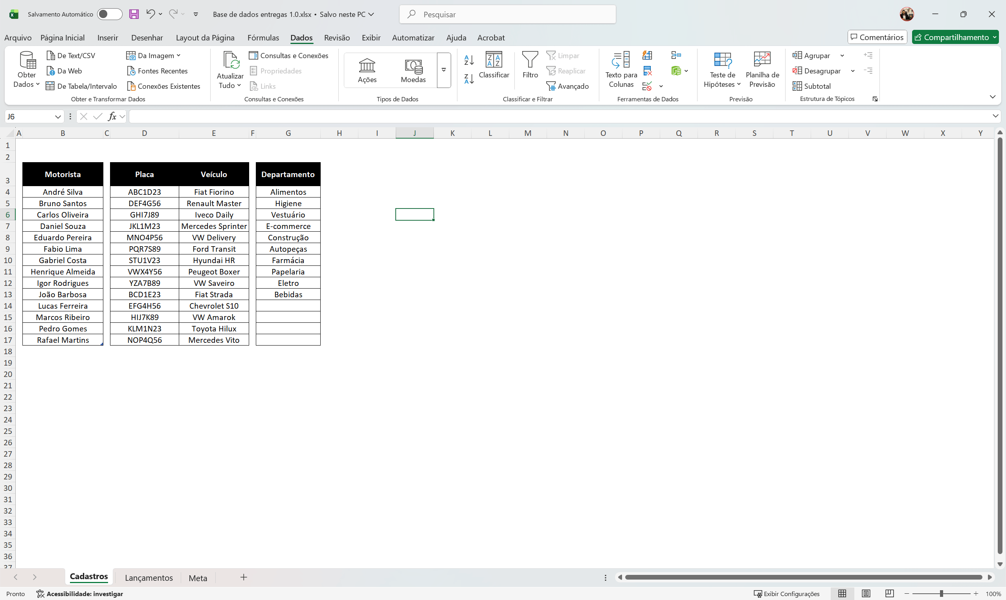Open the Lançamentos sheet tab
The image size is (1006, 600).
[x=149, y=577]
